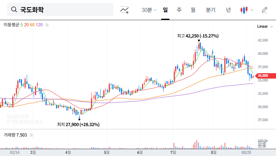Select the 년 yearly period
The image size is (276, 156).
[x=228, y=10]
